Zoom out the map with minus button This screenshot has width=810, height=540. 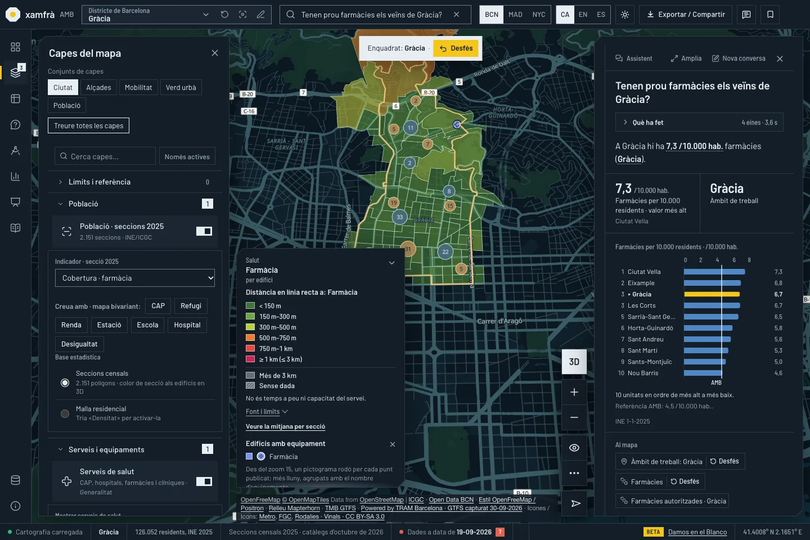[574, 417]
